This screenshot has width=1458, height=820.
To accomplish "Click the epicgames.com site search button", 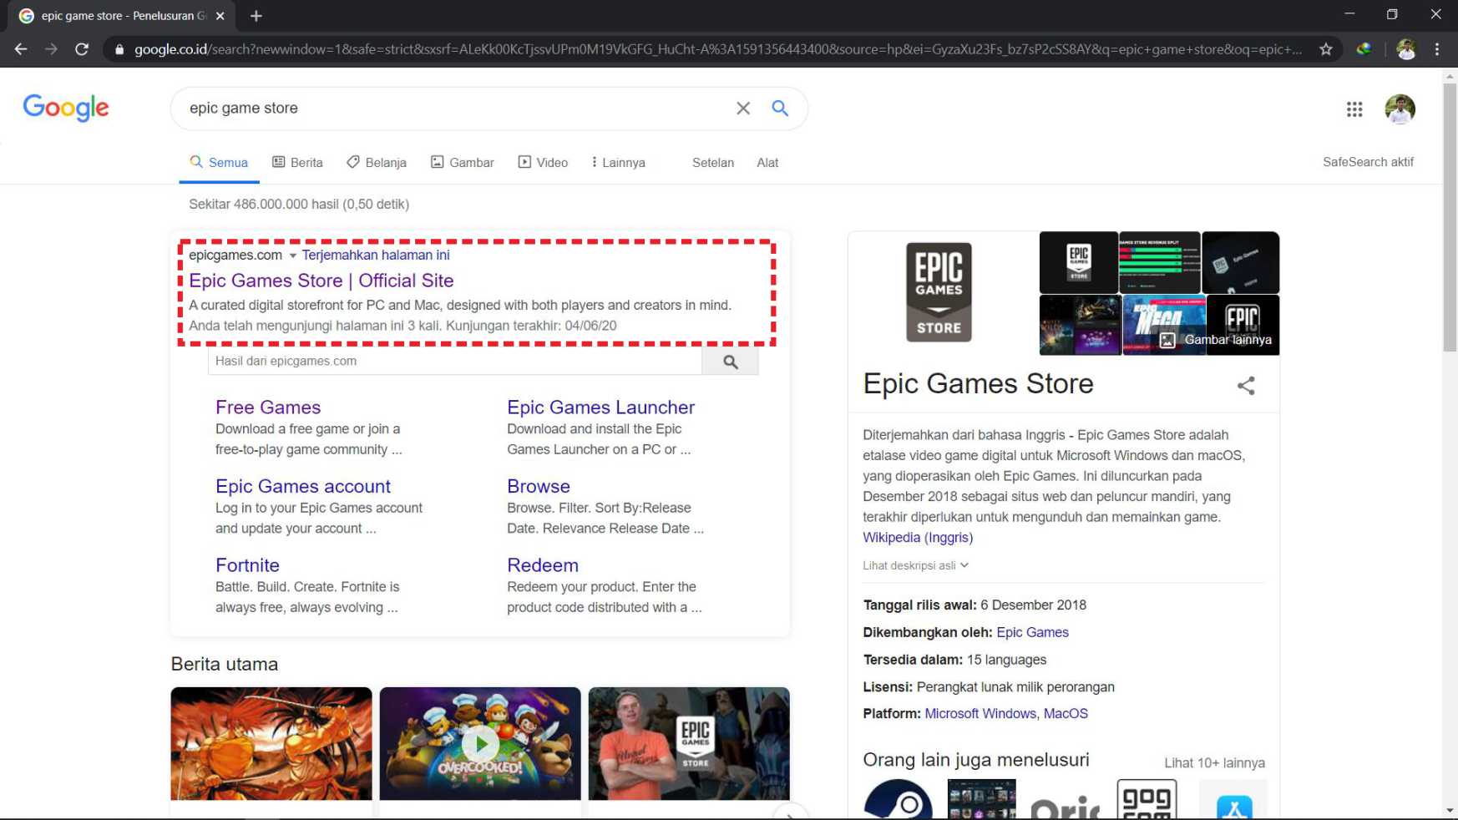I will [730, 362].
